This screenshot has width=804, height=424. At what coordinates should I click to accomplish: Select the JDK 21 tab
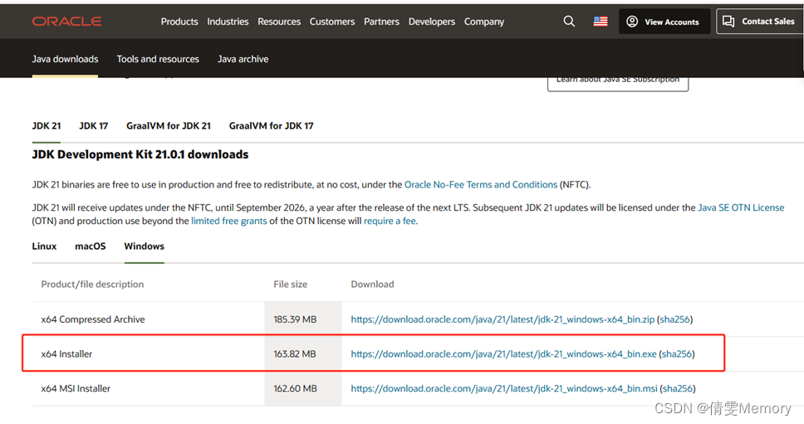tap(47, 126)
